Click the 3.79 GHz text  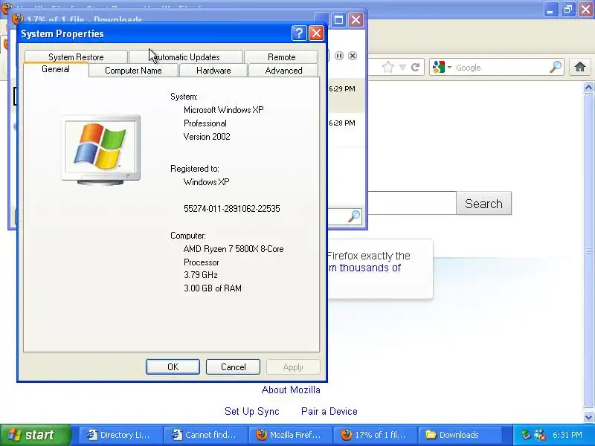click(201, 274)
